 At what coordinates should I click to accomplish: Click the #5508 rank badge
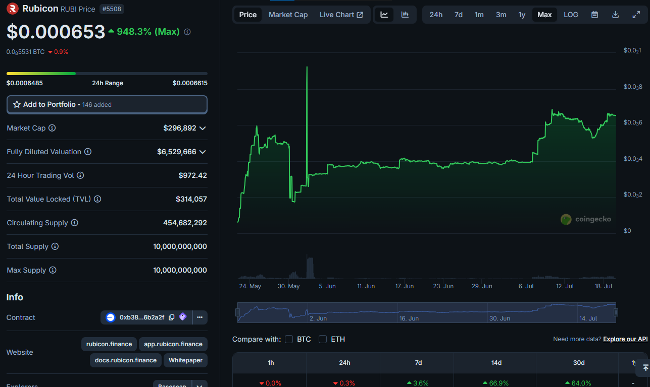(112, 9)
